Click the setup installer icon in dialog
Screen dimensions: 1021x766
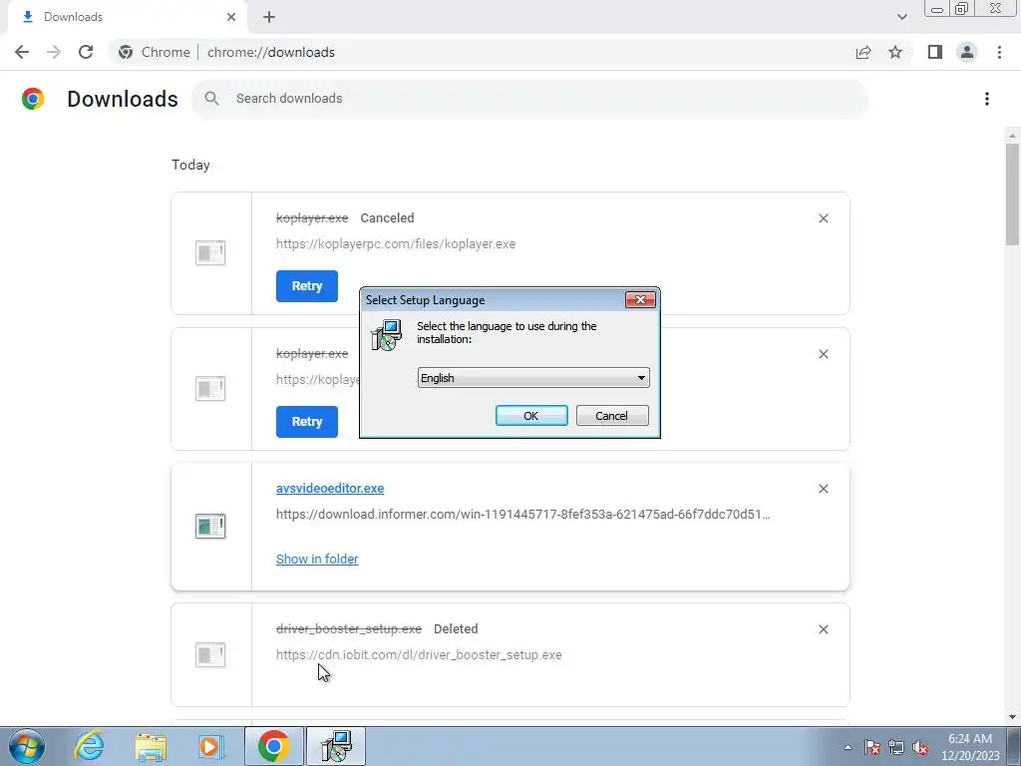coord(387,335)
